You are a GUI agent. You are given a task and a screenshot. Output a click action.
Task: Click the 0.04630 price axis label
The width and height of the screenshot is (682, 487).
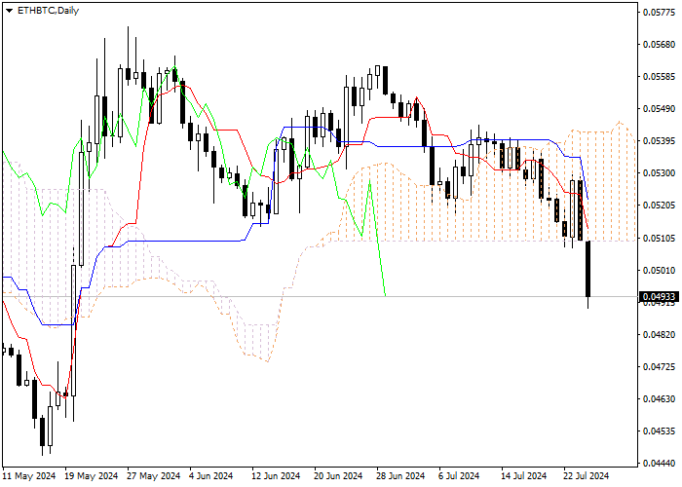(x=659, y=399)
